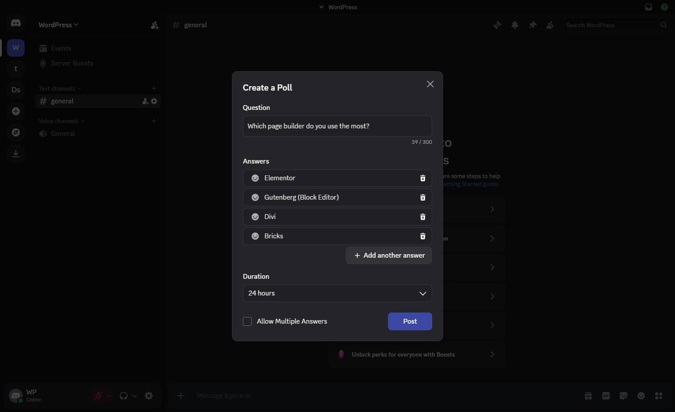This screenshot has height=412, width=675.
Task: Collapse the Voice channels category
Action: click(x=62, y=121)
